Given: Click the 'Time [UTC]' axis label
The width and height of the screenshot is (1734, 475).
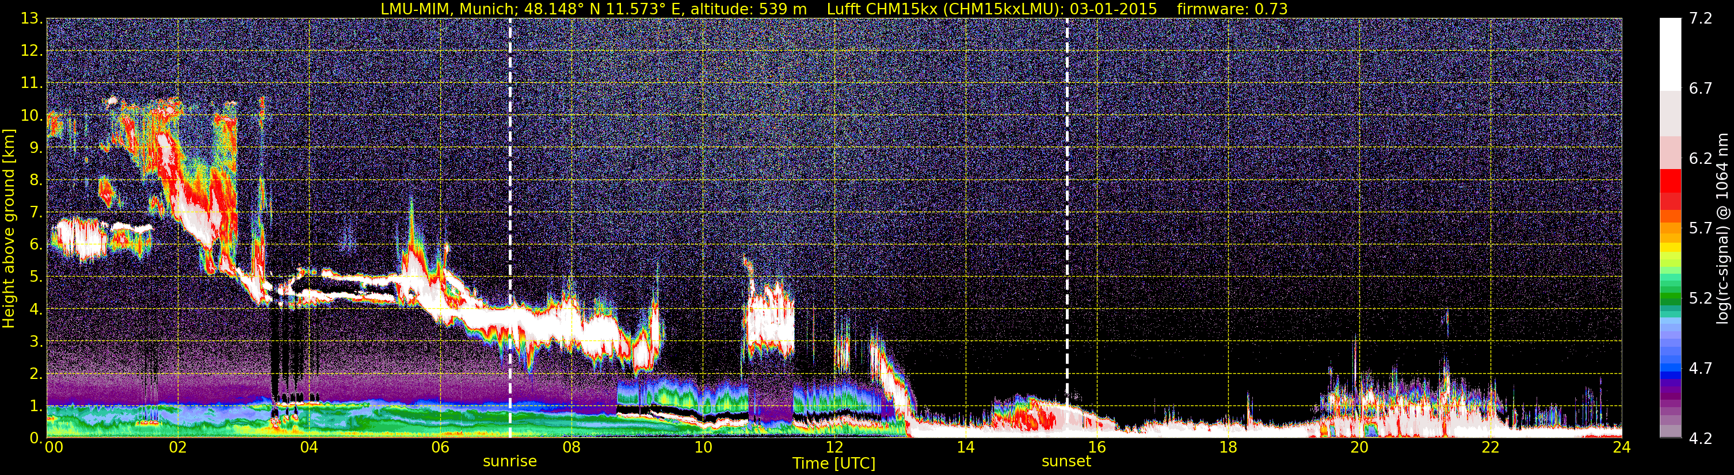Looking at the screenshot, I should click(x=834, y=463).
